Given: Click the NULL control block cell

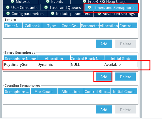Looking at the screenshot, I should [x=87, y=64].
